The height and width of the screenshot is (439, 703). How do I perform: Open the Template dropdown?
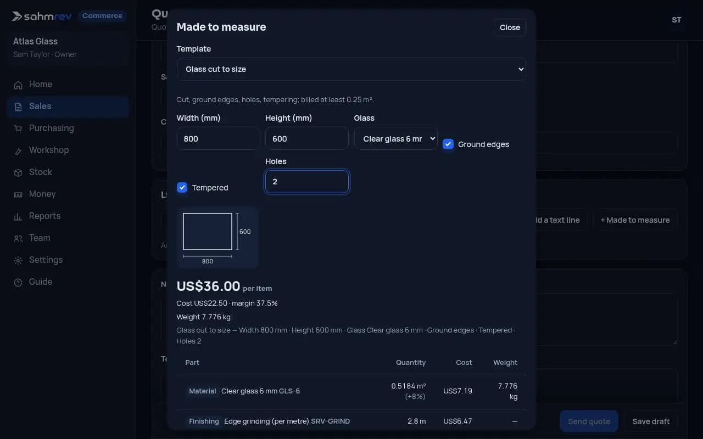point(351,69)
